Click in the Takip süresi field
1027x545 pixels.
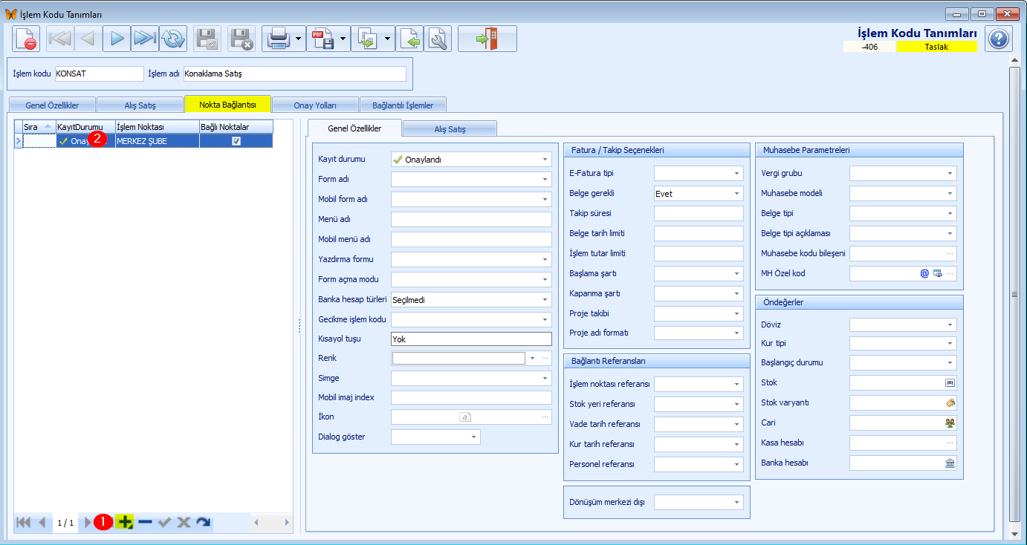[x=699, y=213]
